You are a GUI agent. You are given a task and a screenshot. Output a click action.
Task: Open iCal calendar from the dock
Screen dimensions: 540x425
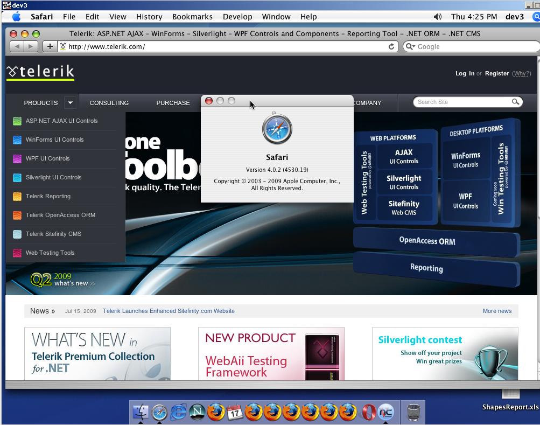pos(235,412)
